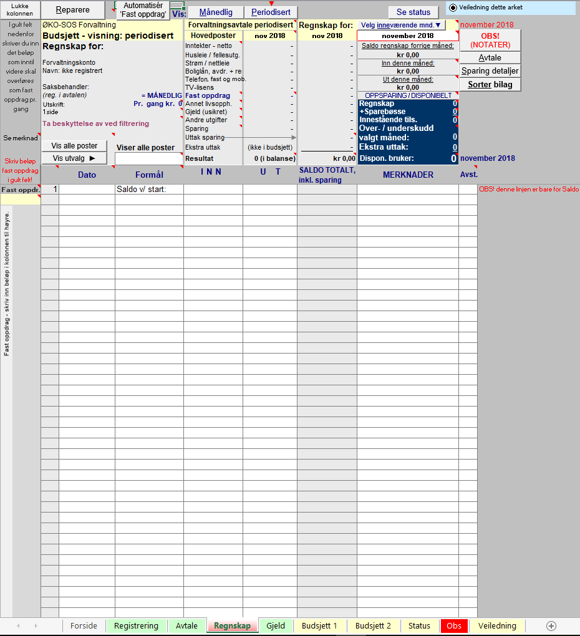Click OBS! (NOTATER) button
580x636 pixels.
tap(490, 40)
